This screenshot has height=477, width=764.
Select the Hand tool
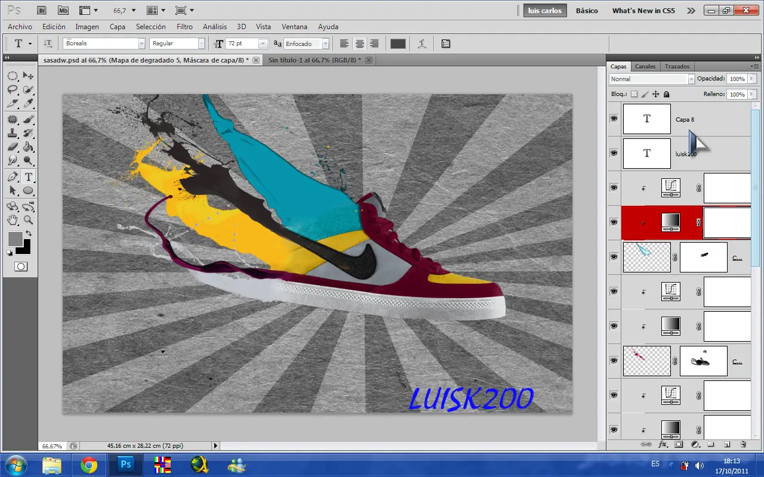click(x=13, y=220)
